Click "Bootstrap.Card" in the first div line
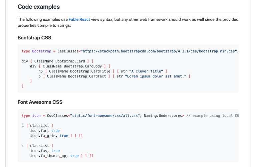Viewport: 257px width, 167px height. click(x=70, y=61)
